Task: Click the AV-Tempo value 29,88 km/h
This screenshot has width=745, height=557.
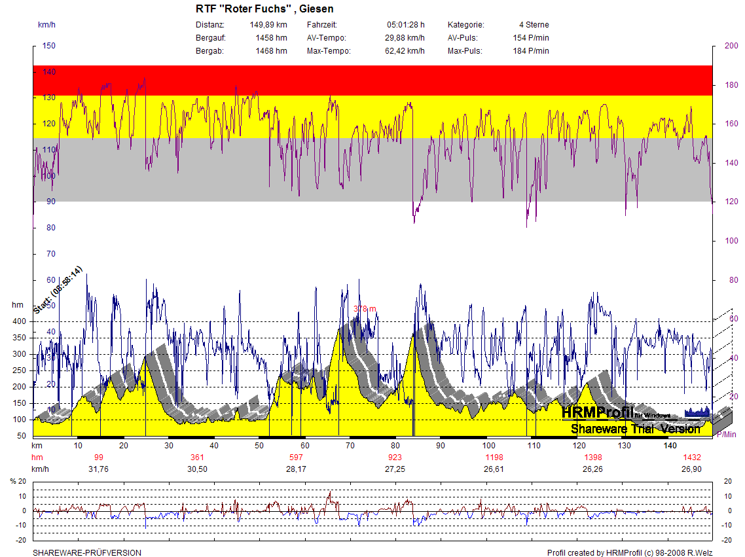Action: pyautogui.click(x=405, y=38)
